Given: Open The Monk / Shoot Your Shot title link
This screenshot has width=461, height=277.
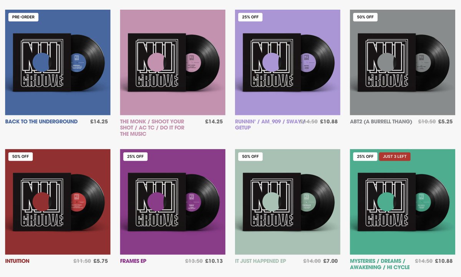Looking at the screenshot, I should click(x=153, y=128).
